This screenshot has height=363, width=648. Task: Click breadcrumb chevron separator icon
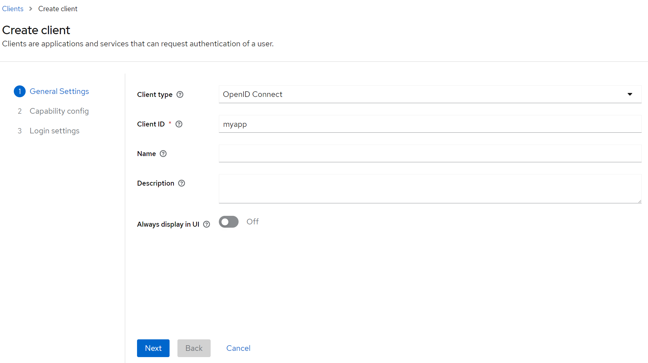click(31, 9)
